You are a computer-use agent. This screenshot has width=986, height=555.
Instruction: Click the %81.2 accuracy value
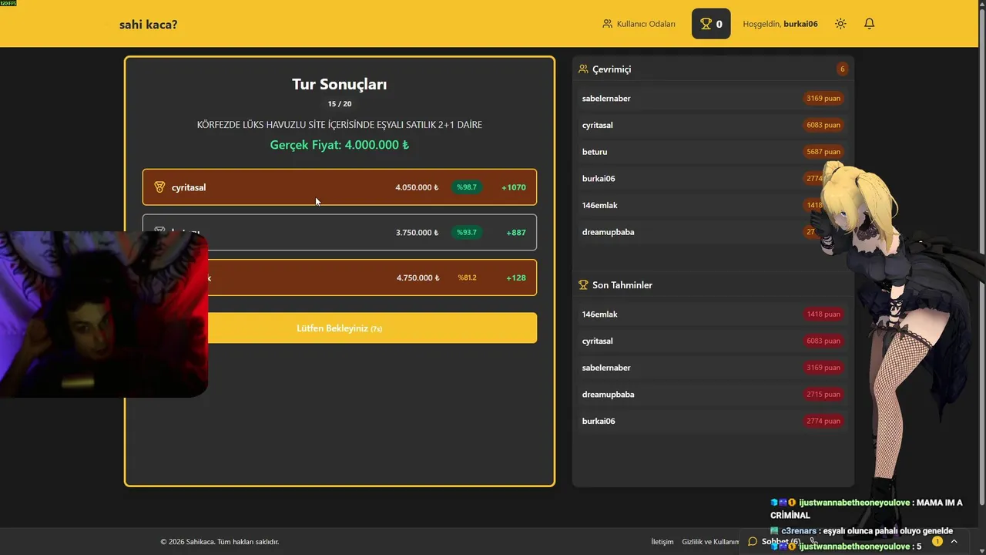click(x=467, y=277)
